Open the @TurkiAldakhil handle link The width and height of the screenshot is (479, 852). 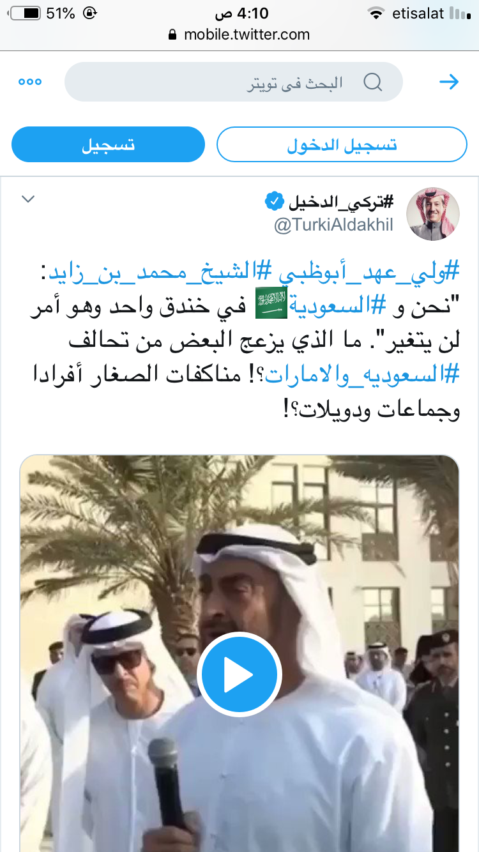(x=333, y=225)
